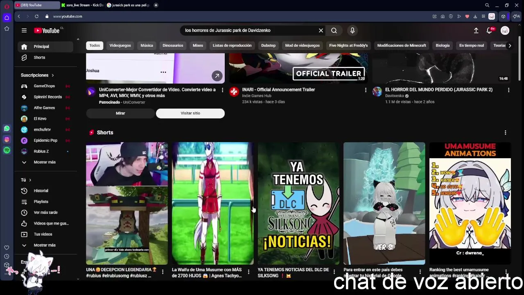Open the sidebar bookmarks star
This screenshot has width=524, height=295.
point(7,29)
